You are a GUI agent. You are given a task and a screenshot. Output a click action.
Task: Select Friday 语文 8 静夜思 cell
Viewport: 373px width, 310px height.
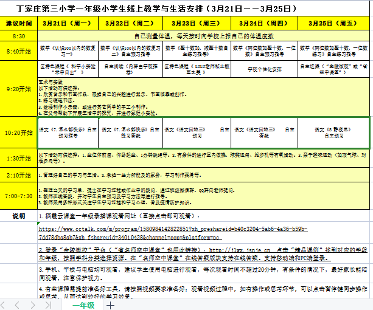click(x=333, y=133)
